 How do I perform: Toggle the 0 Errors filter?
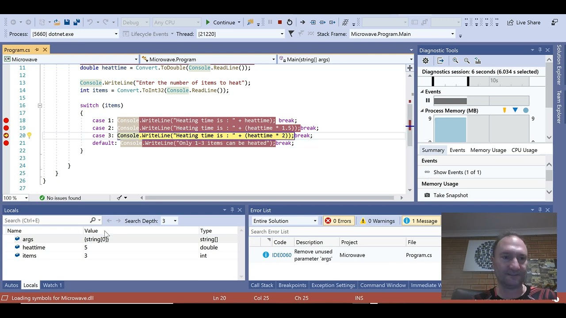coord(338,221)
